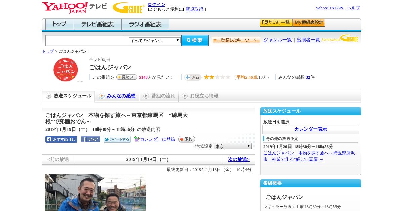
Task: Select the 放送スケジュール tab
Action: tap(69, 96)
